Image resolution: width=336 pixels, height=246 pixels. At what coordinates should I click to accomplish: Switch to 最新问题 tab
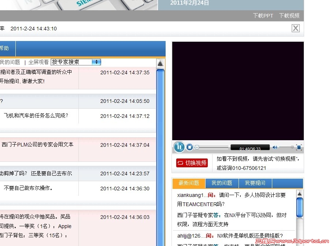click(x=189, y=183)
